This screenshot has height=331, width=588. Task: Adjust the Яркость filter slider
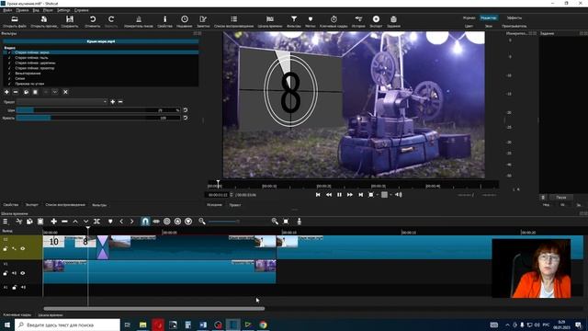coord(98,118)
